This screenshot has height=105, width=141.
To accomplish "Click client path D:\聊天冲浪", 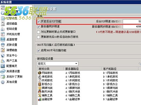I will (110, 92).
